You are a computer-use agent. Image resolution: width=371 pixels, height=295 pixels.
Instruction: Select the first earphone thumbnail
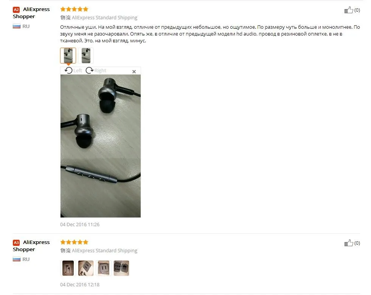point(68,56)
